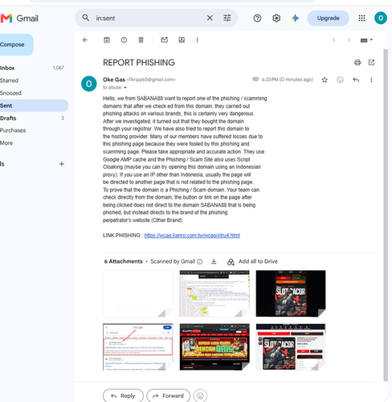Go to the older message arrow
This screenshot has width=392, height=402.
349,40
